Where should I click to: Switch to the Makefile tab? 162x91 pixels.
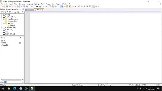coord(39,10)
